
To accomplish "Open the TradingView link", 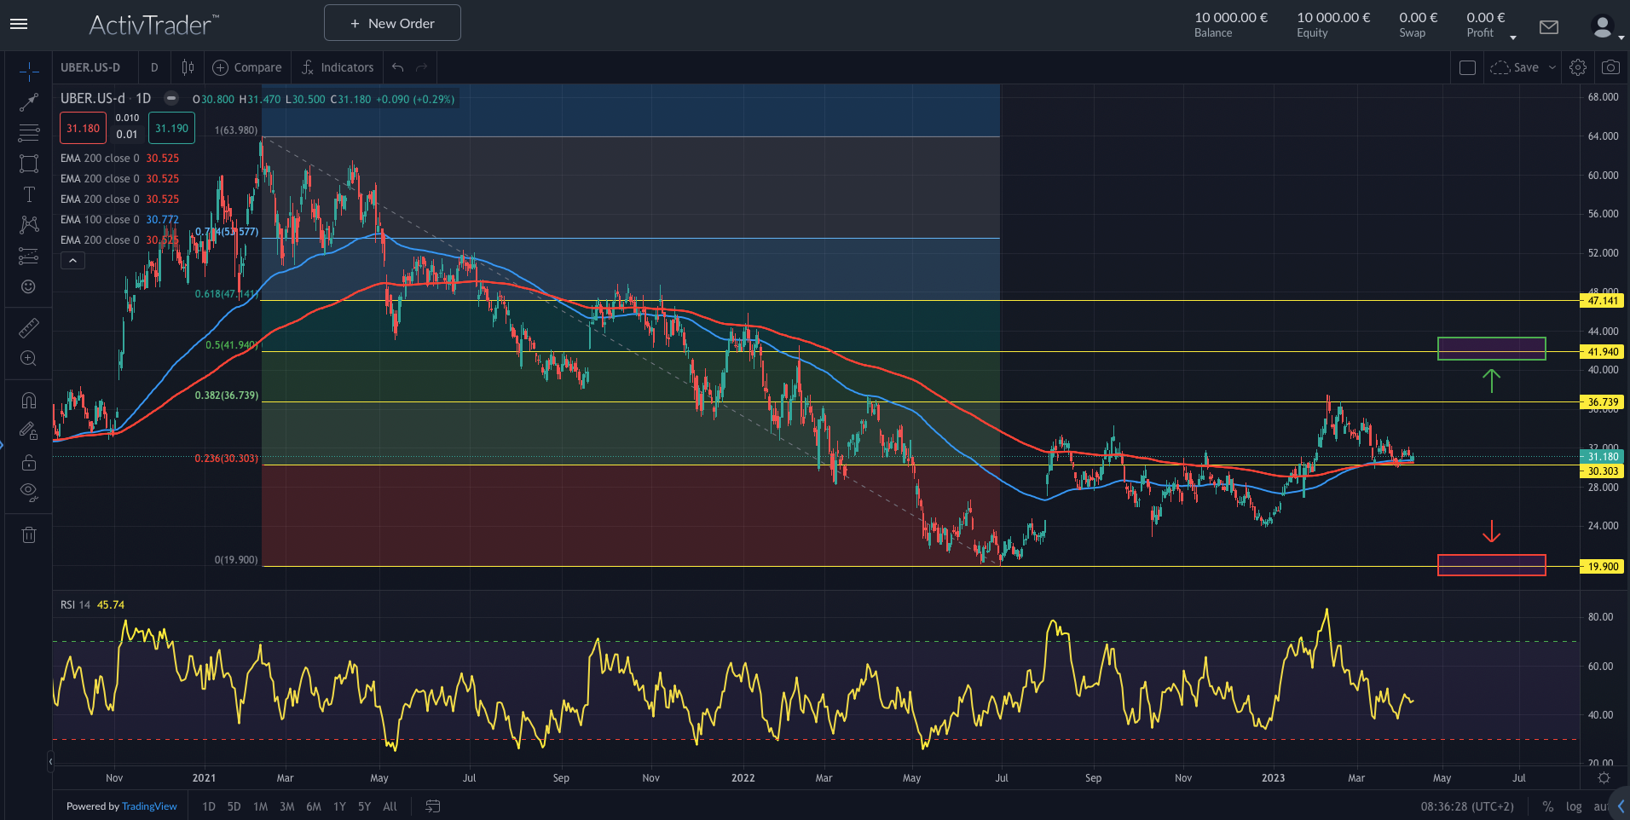I will pyautogui.click(x=149, y=806).
